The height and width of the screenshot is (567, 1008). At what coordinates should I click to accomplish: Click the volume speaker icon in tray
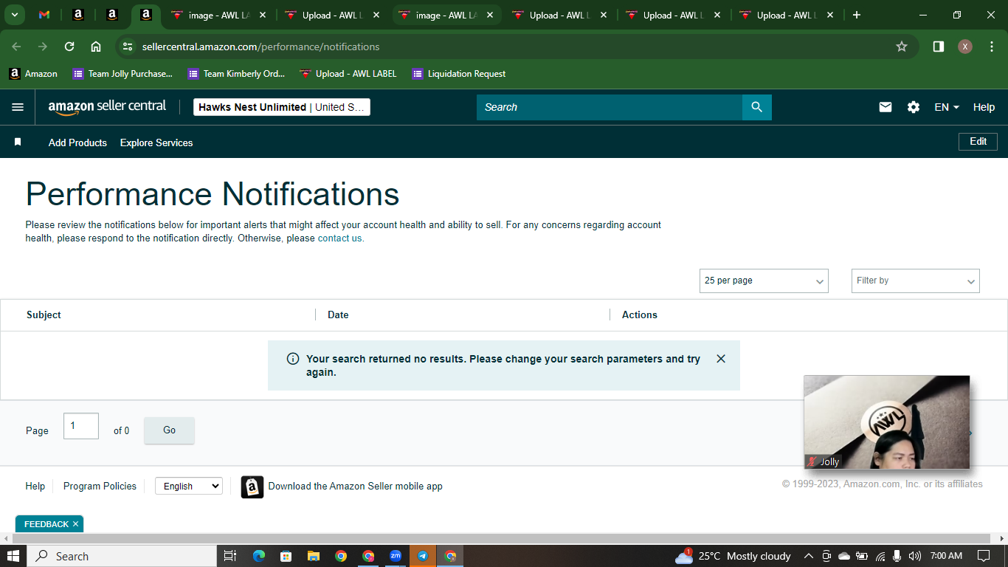pos(915,556)
